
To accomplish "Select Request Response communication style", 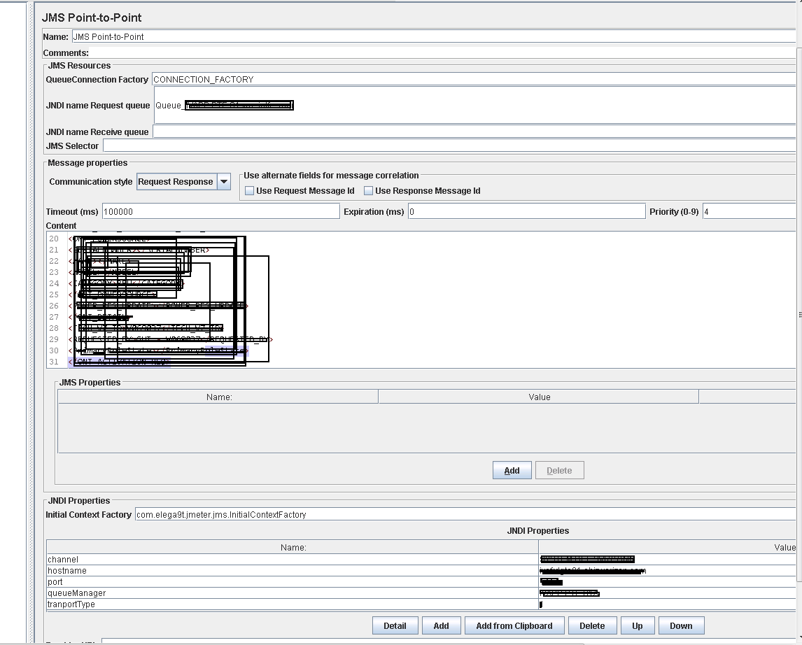I will point(175,181).
